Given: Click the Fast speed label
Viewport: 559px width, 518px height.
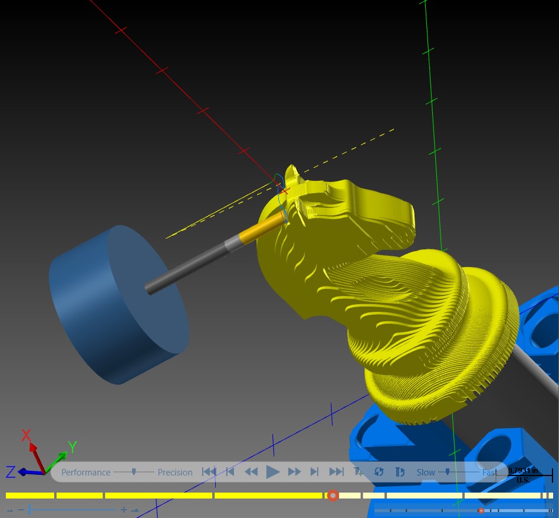Looking at the screenshot, I should pos(490,473).
